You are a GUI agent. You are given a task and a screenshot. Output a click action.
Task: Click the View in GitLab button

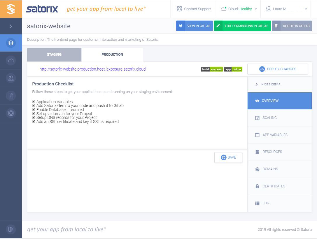[195, 26]
